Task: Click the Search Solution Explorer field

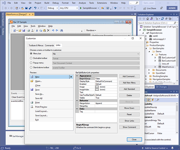Action: pyautogui.click(x=156, y=23)
